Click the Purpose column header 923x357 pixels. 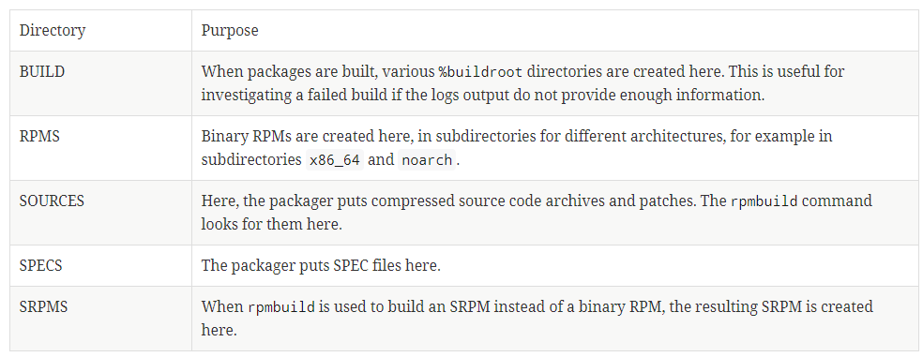click(x=230, y=30)
